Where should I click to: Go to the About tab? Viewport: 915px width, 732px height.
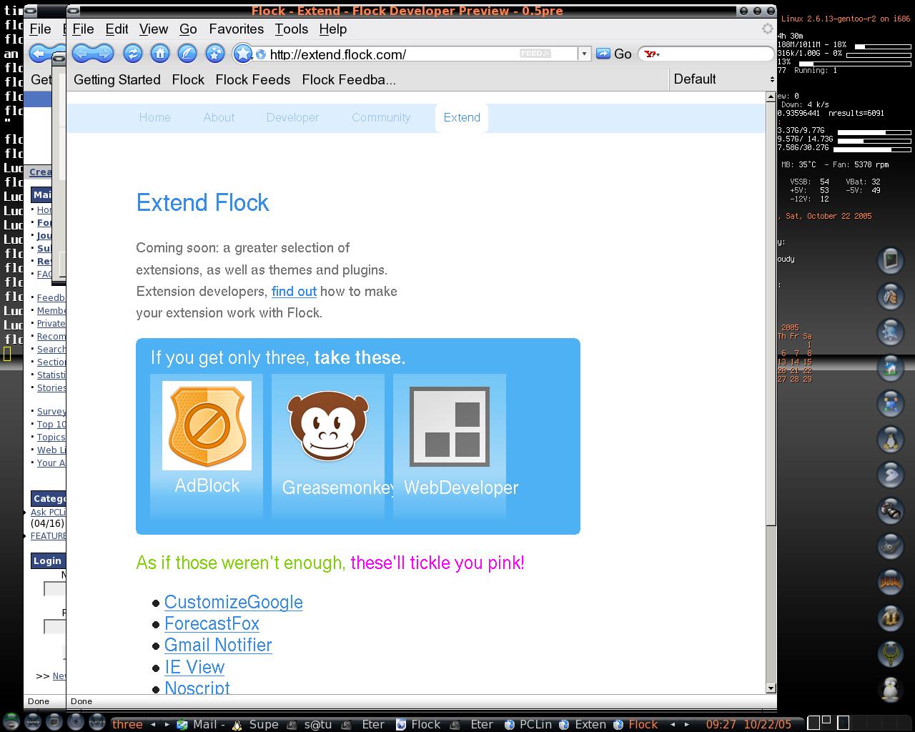(x=219, y=117)
